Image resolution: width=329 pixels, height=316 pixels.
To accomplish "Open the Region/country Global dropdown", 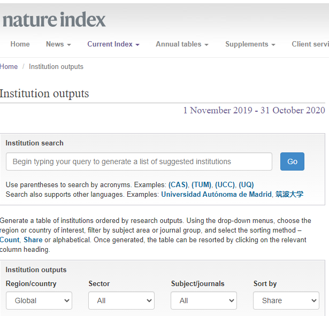I will tap(39, 300).
